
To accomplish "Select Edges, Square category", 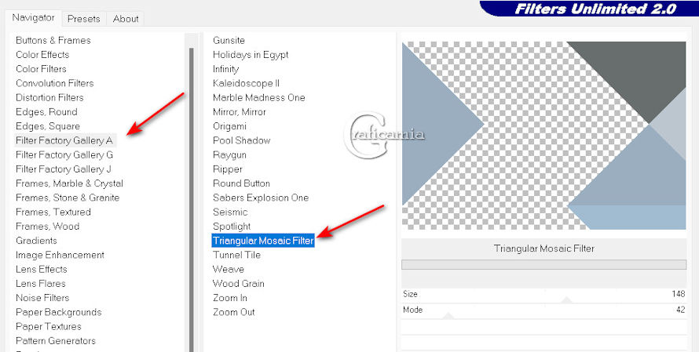I will [x=48, y=126].
